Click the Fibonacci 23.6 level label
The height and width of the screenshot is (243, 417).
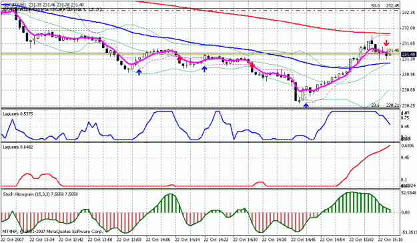click(375, 105)
